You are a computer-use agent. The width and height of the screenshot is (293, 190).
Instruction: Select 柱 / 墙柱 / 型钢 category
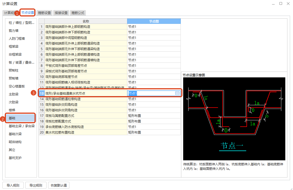point(21,23)
